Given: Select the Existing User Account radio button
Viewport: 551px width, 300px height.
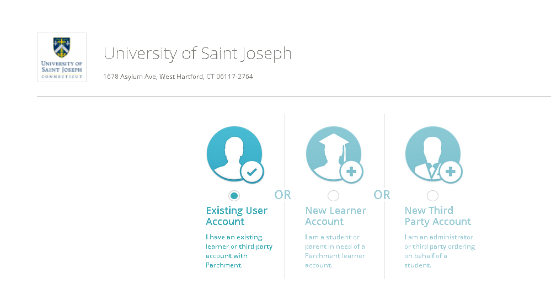Looking at the screenshot, I should (234, 196).
